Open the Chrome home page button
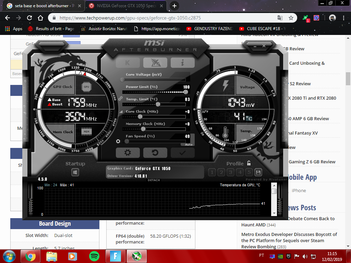 tap(40, 18)
